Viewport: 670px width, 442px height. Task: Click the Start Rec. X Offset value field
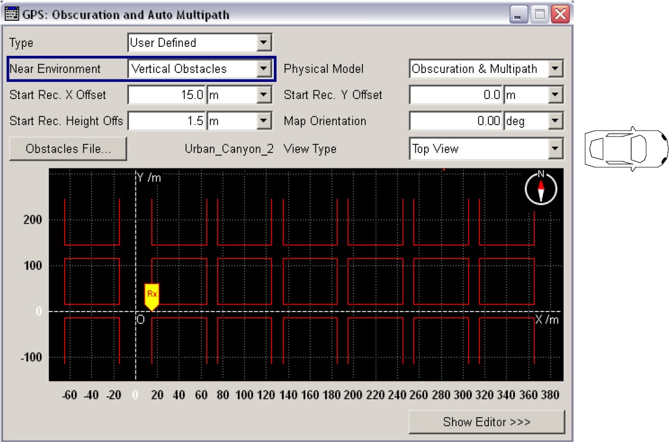click(167, 95)
